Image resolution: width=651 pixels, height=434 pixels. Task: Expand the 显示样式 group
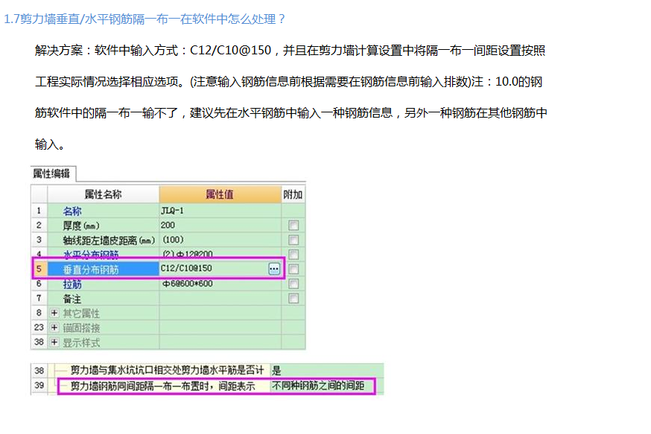[54, 342]
